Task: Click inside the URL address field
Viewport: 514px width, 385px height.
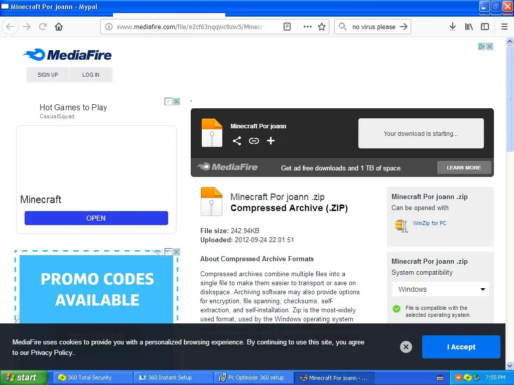Action: tap(190, 27)
